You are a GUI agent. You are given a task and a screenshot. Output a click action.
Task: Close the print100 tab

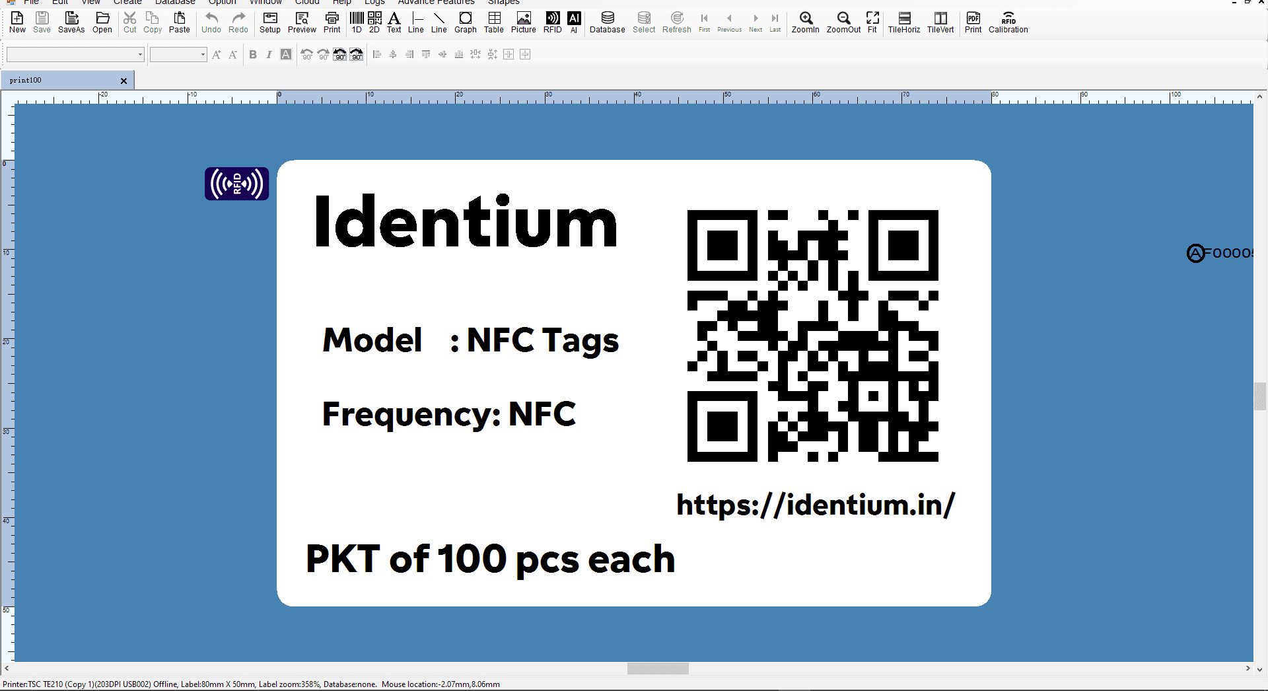coord(123,81)
